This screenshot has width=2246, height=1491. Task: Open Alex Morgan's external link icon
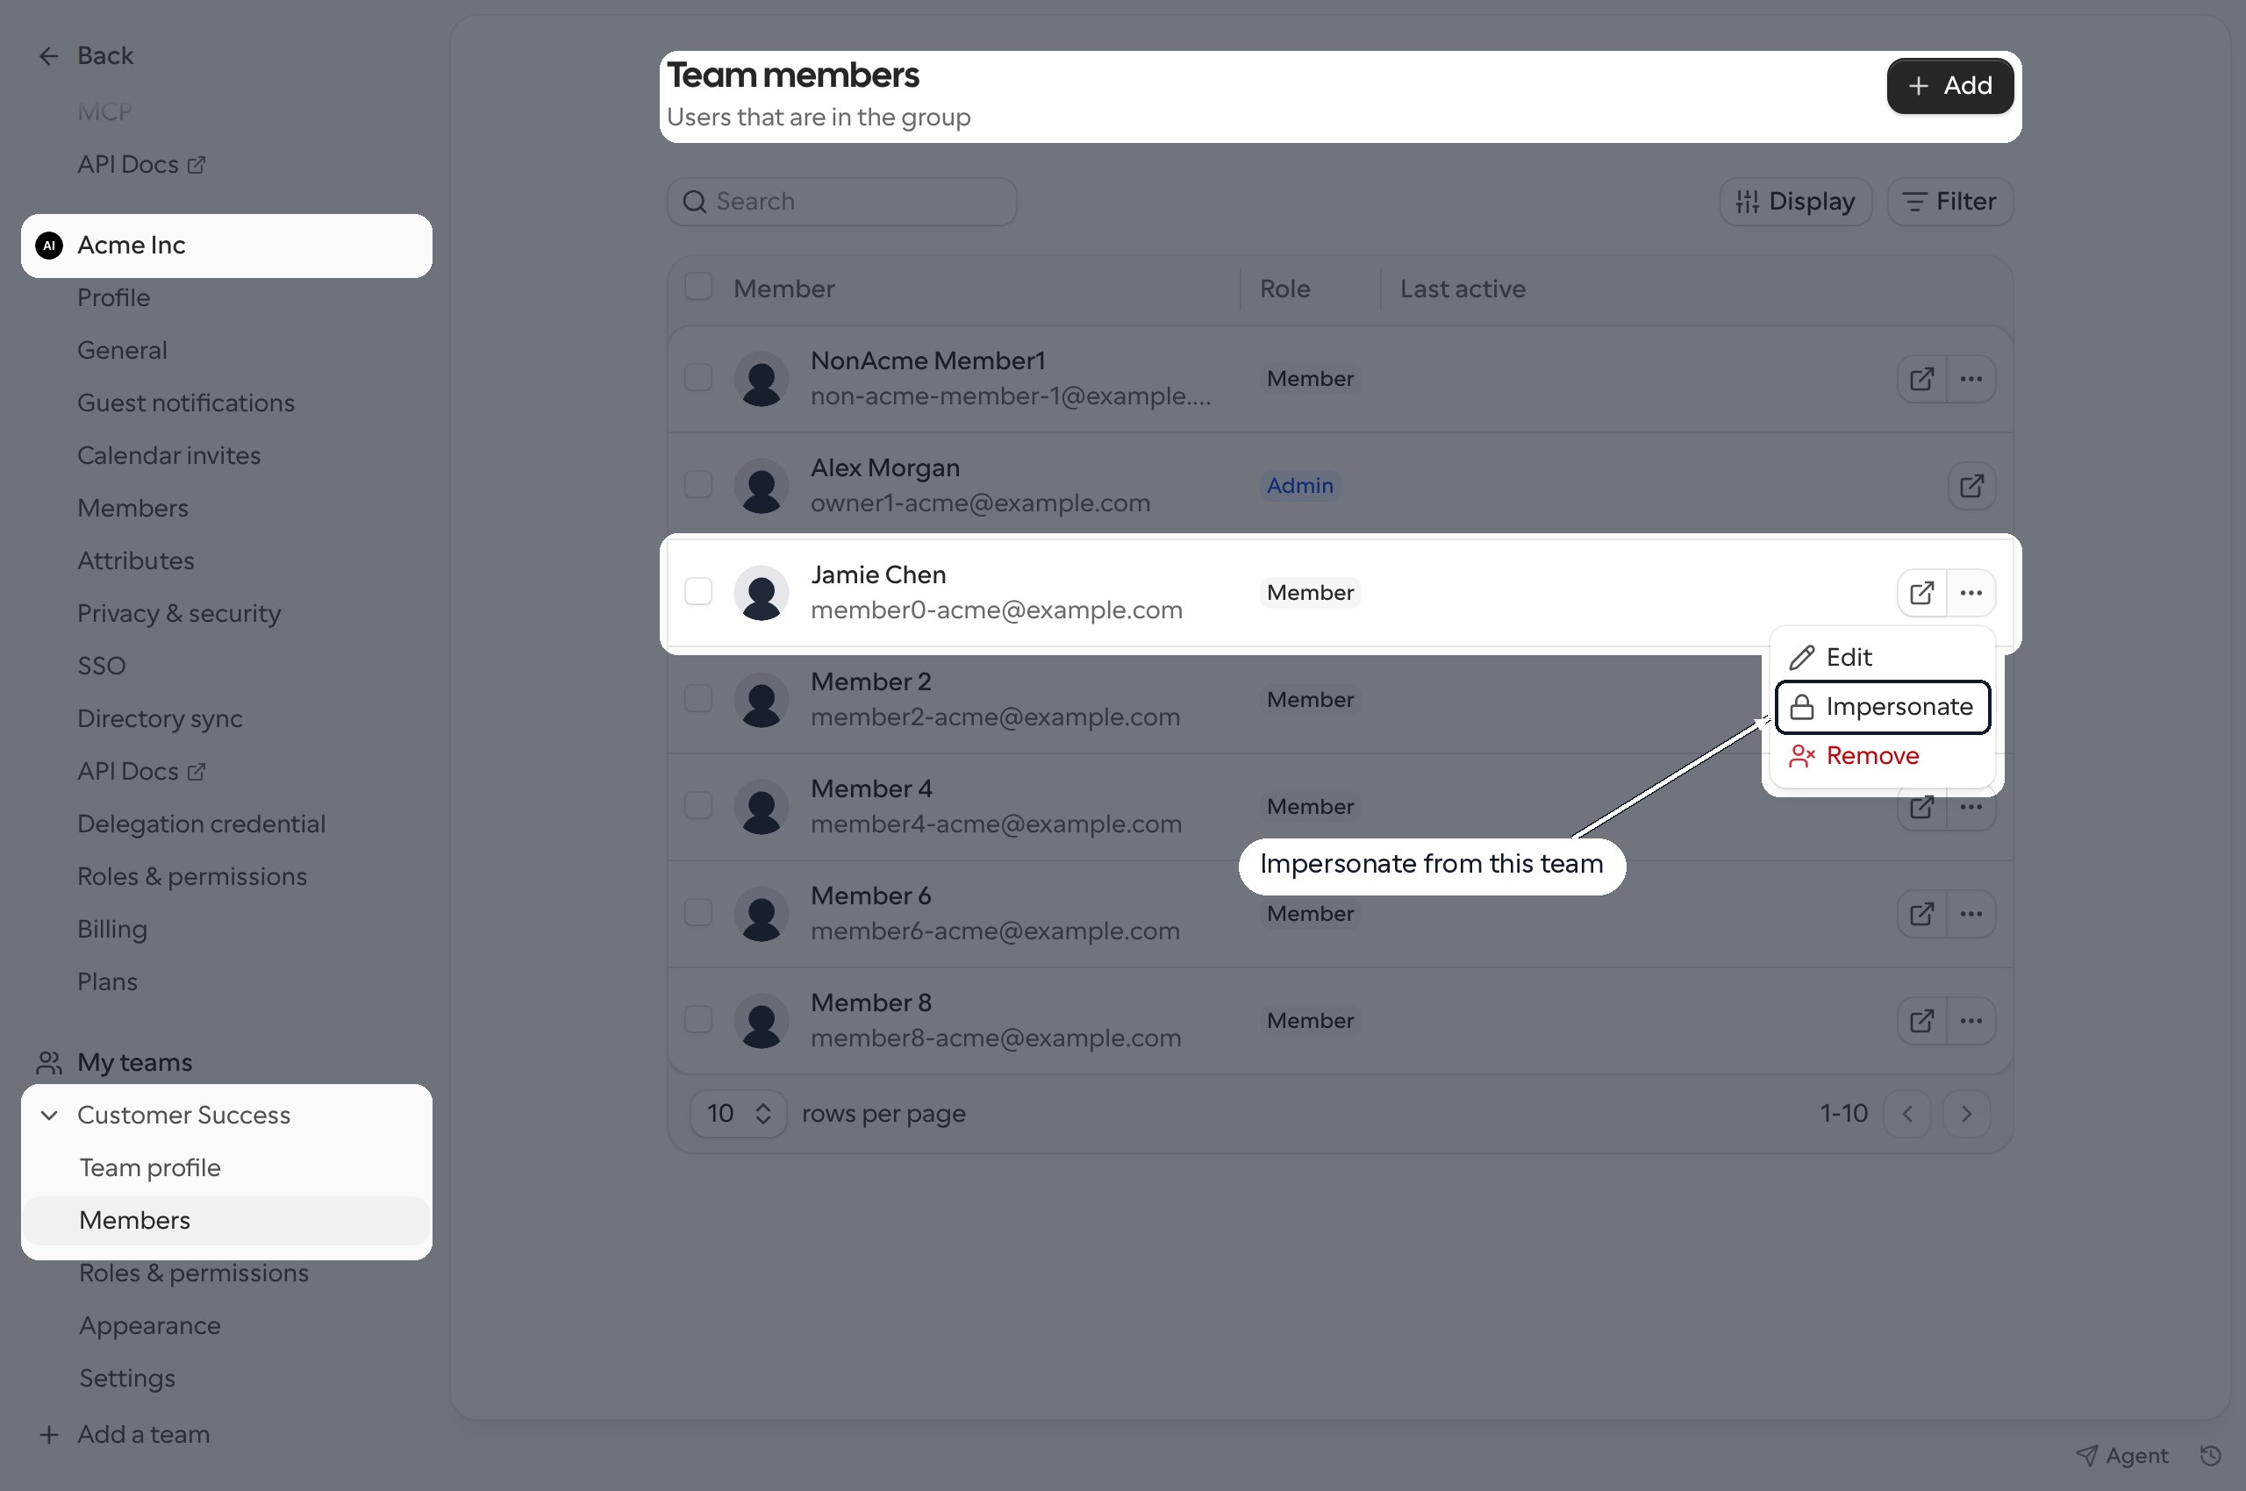[1971, 486]
